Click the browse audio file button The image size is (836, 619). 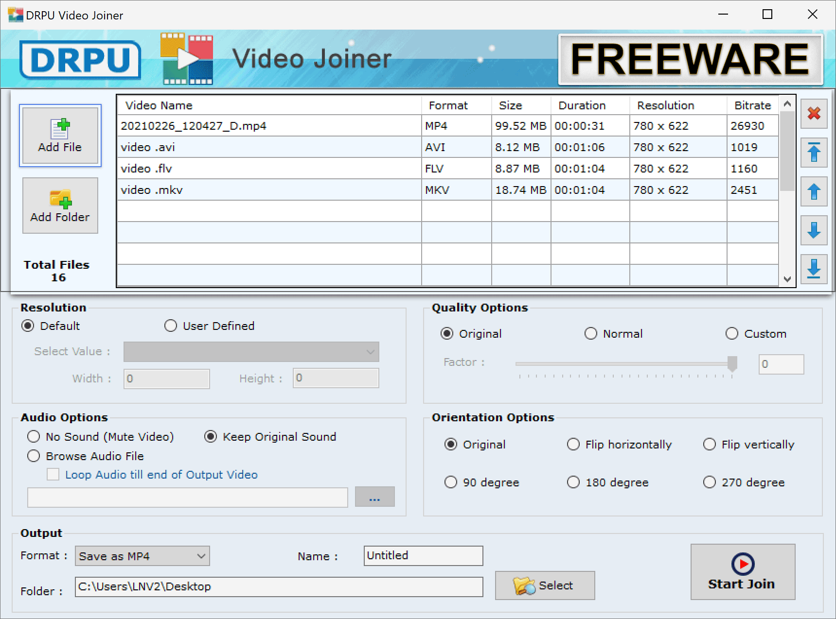click(x=374, y=497)
